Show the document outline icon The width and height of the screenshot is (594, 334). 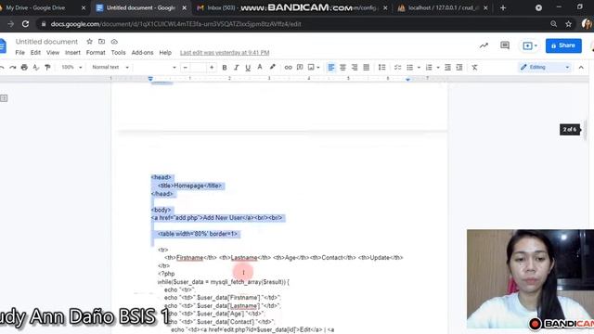[x=4, y=98]
